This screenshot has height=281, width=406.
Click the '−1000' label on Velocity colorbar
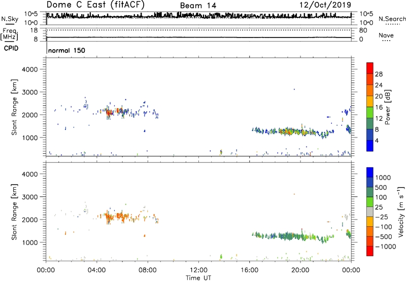tap(386, 247)
